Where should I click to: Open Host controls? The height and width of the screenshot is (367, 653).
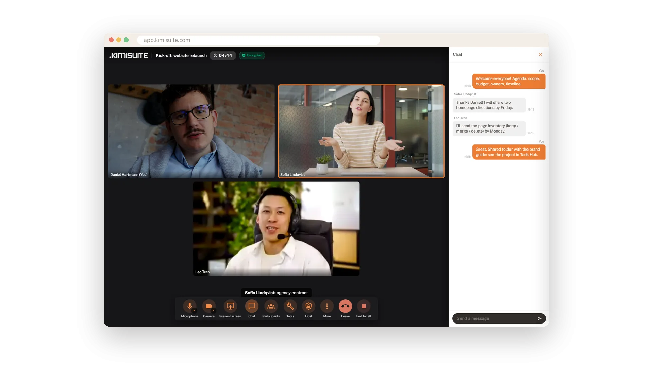pyautogui.click(x=308, y=306)
